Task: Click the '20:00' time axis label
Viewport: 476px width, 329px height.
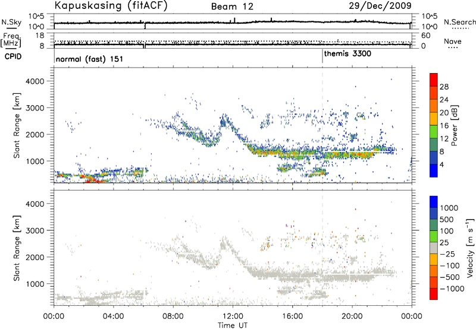Action: click(x=352, y=317)
